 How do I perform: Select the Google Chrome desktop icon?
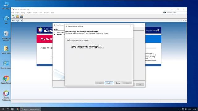(6, 80)
